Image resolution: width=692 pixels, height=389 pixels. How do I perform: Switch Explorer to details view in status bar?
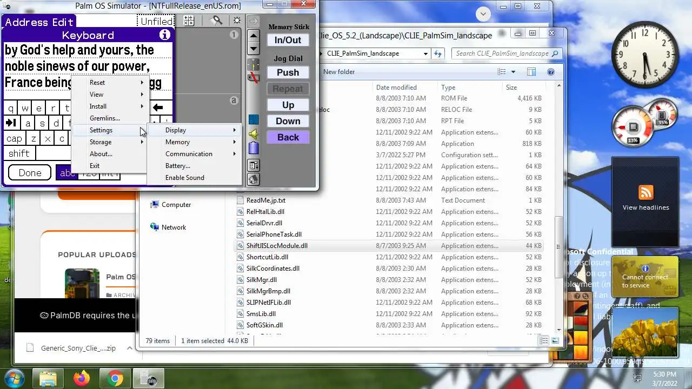[x=543, y=341]
